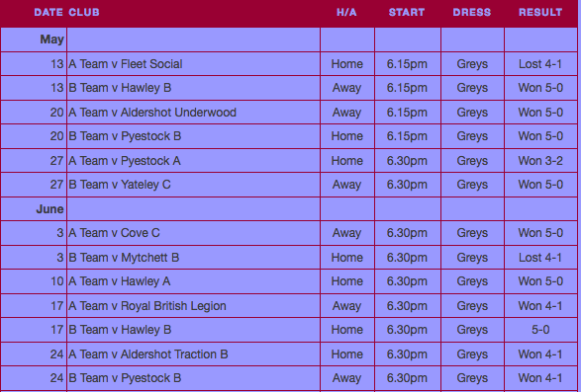Screen dimensions: 581x392
Task: Click the RESULT column header
Action: [540, 12]
